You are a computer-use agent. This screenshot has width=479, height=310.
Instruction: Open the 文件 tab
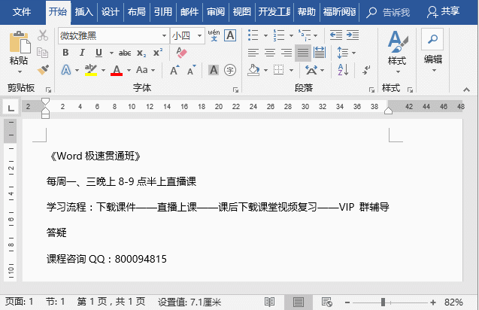22,12
